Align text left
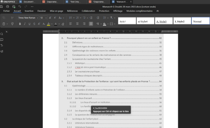This screenshot has height=128, width=210. tap(70, 24)
